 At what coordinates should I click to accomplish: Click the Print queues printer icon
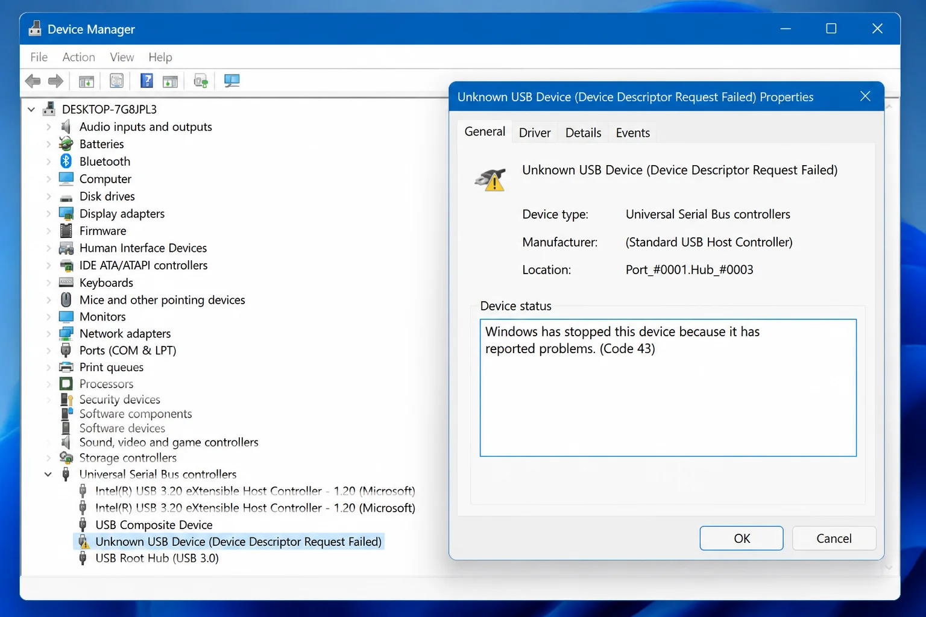tap(66, 367)
